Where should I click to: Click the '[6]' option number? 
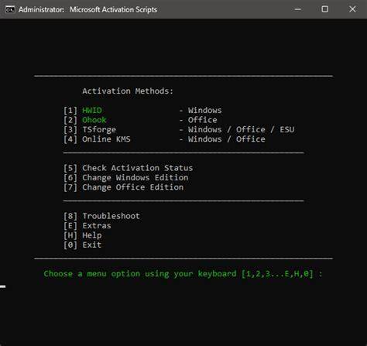click(x=70, y=178)
